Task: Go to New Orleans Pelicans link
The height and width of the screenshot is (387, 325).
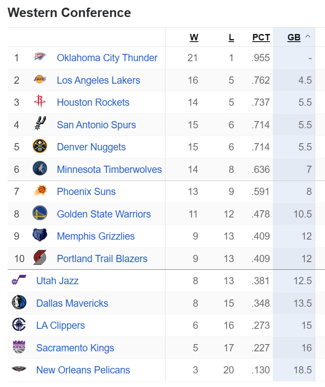Action: (83, 370)
